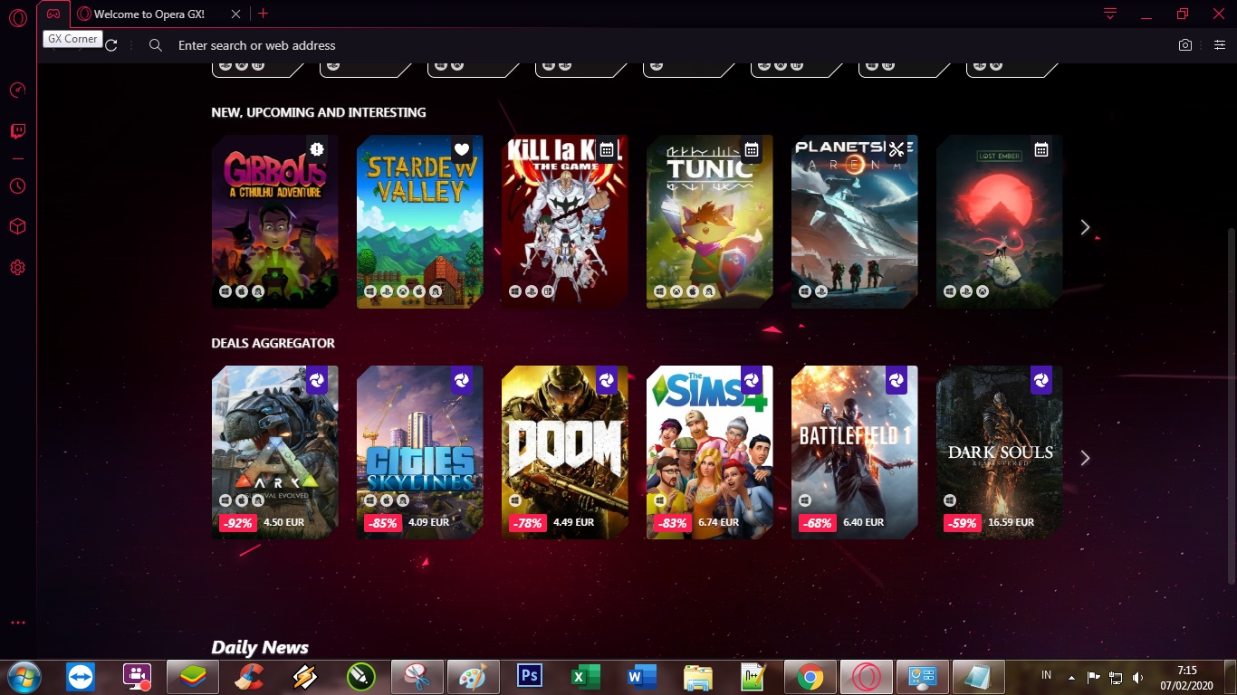Click the Deals Aggregator heading
Viewport: 1237px width, 695px height.
pos(273,343)
